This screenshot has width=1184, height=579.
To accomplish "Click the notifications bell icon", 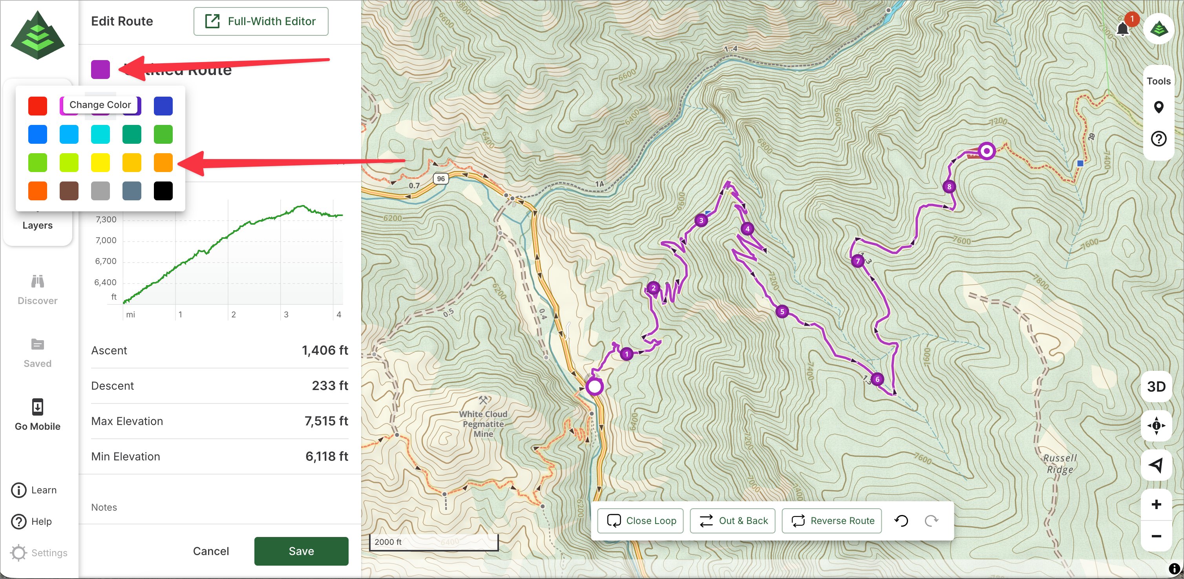I will (1122, 29).
